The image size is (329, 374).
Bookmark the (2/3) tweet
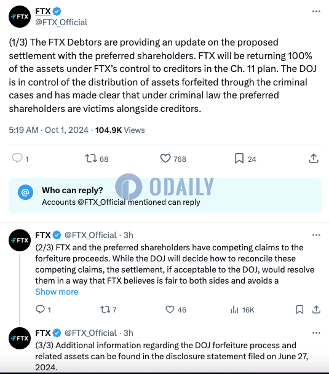point(299,309)
